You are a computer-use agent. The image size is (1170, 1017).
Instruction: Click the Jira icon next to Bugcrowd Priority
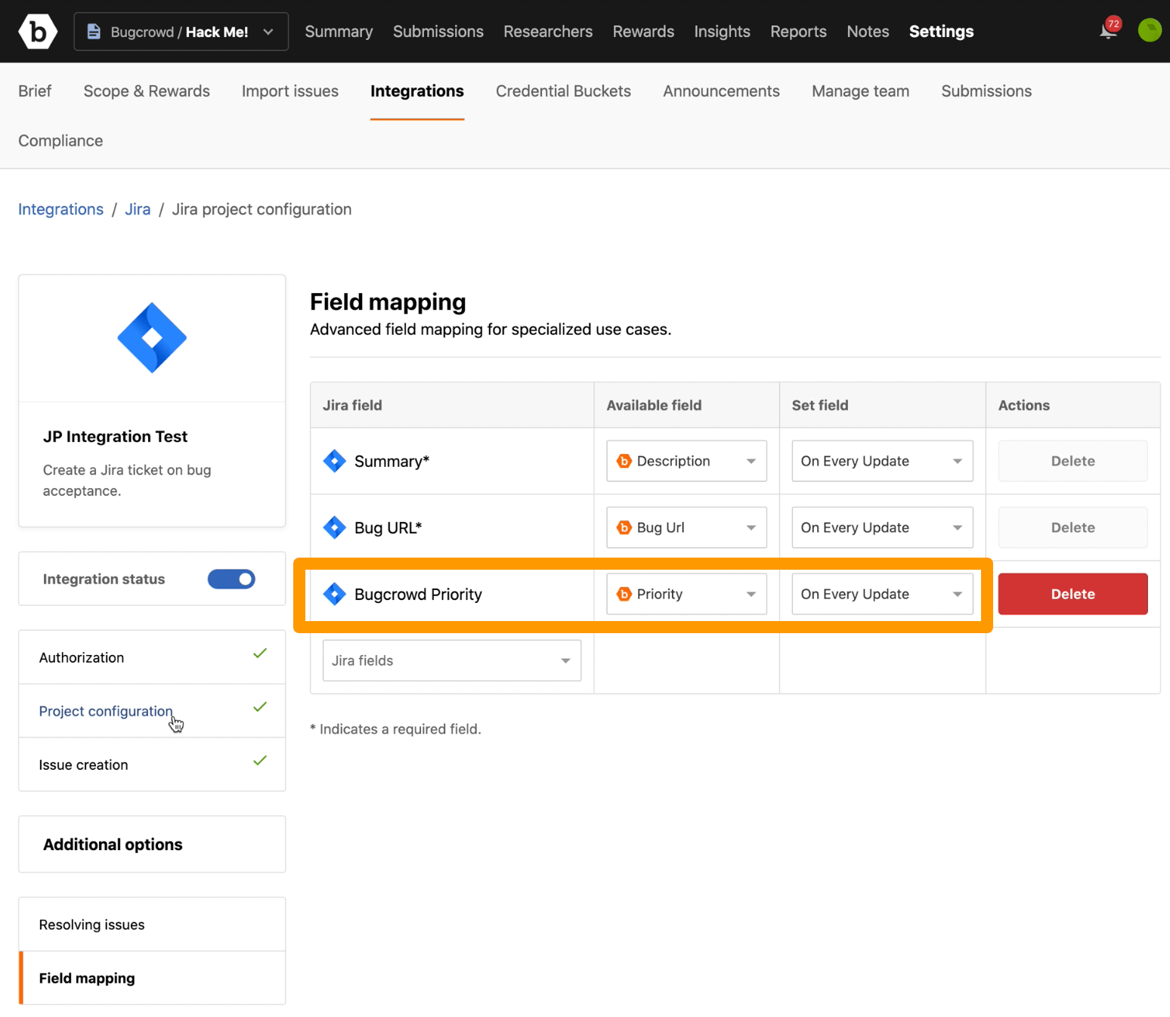coord(334,594)
